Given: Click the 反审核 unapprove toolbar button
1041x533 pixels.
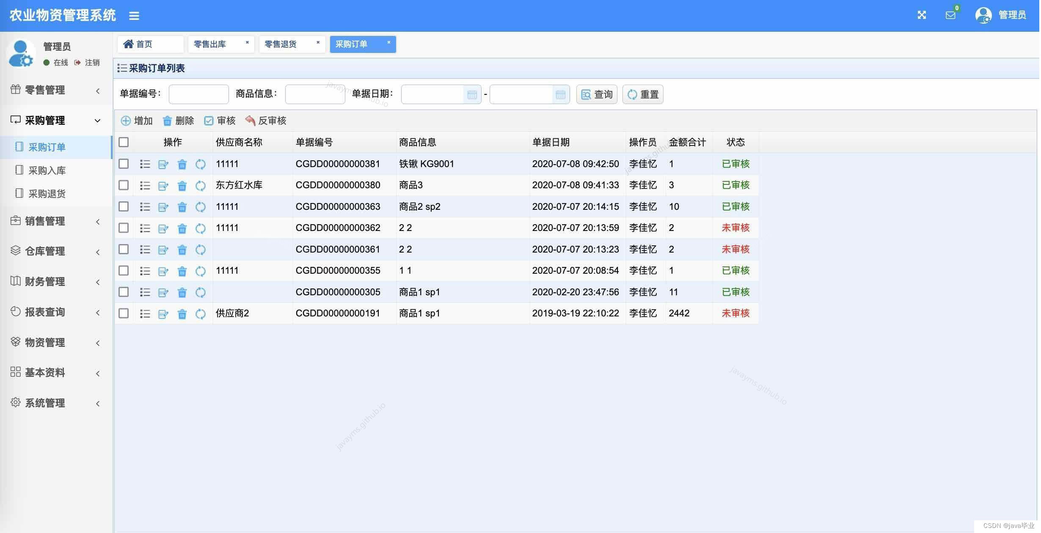Looking at the screenshot, I should (266, 121).
